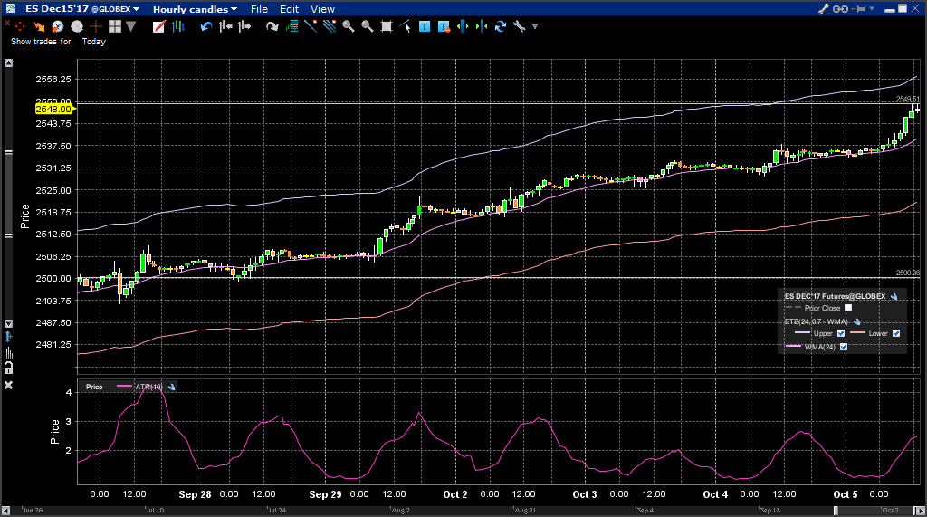Uncheck the WMA(24) checkbox
The image size is (927, 517).
point(844,347)
